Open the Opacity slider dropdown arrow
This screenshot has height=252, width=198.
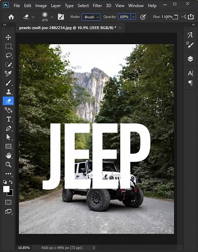133,16
